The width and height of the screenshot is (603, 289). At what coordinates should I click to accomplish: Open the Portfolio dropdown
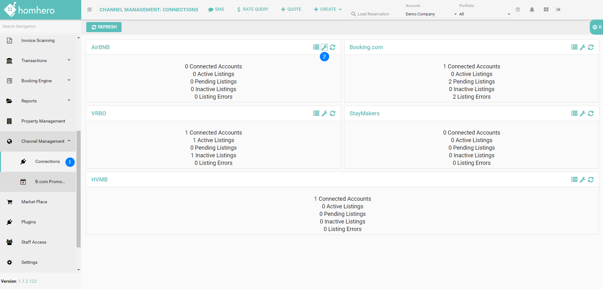(x=484, y=14)
